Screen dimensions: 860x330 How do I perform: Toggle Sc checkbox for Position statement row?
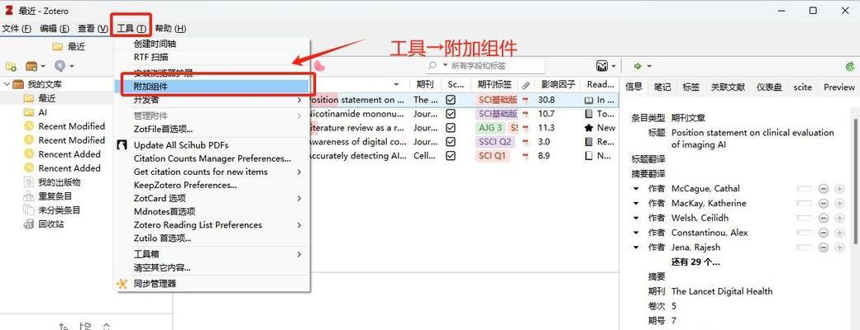451,100
